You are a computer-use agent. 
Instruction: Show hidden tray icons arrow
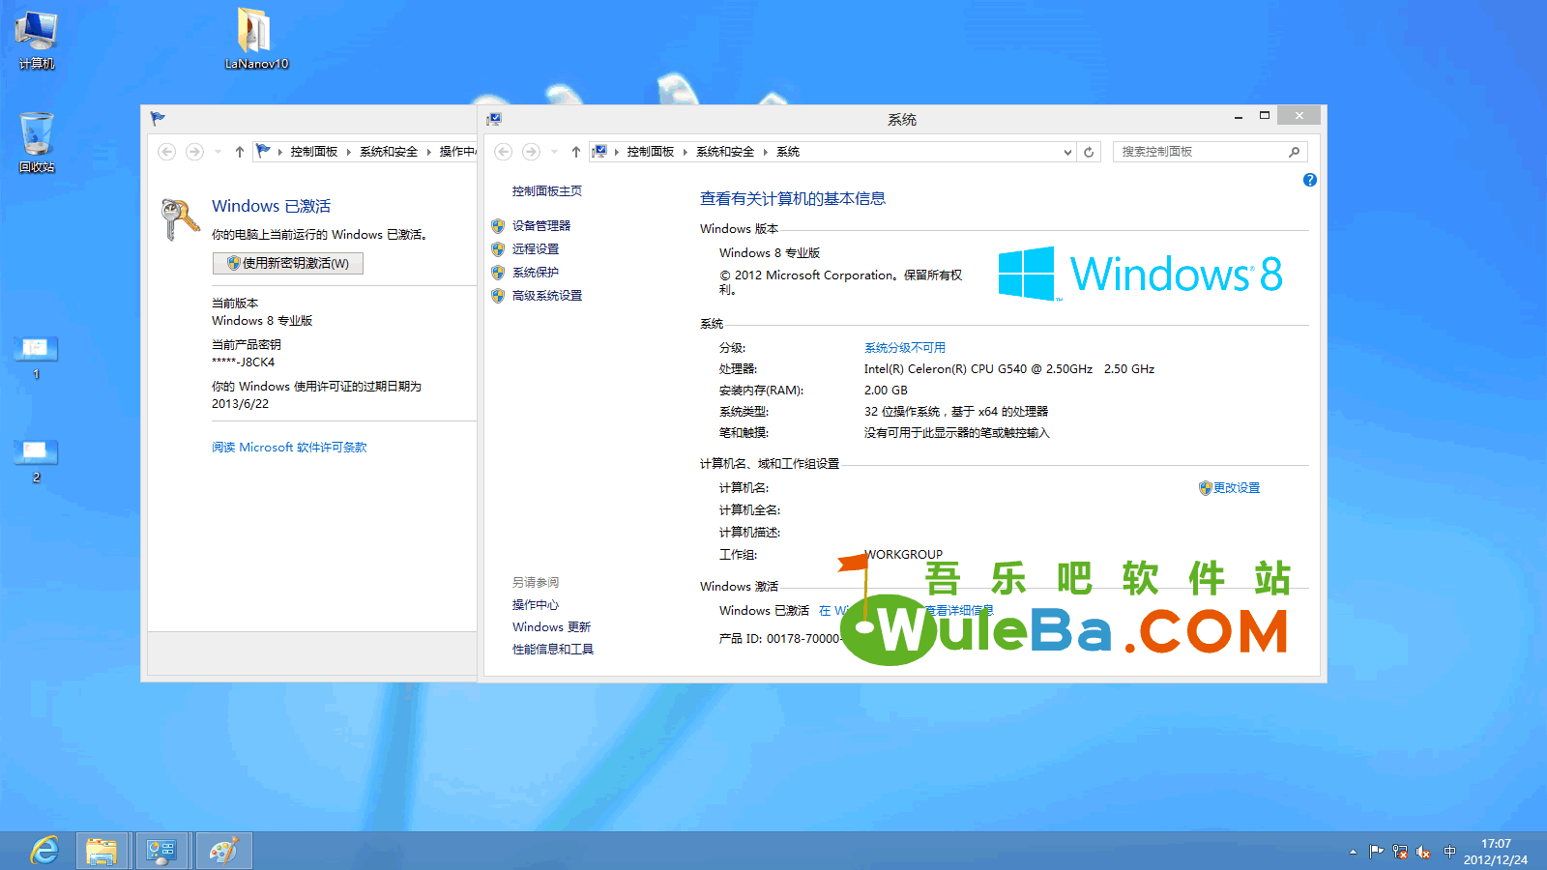(1353, 852)
